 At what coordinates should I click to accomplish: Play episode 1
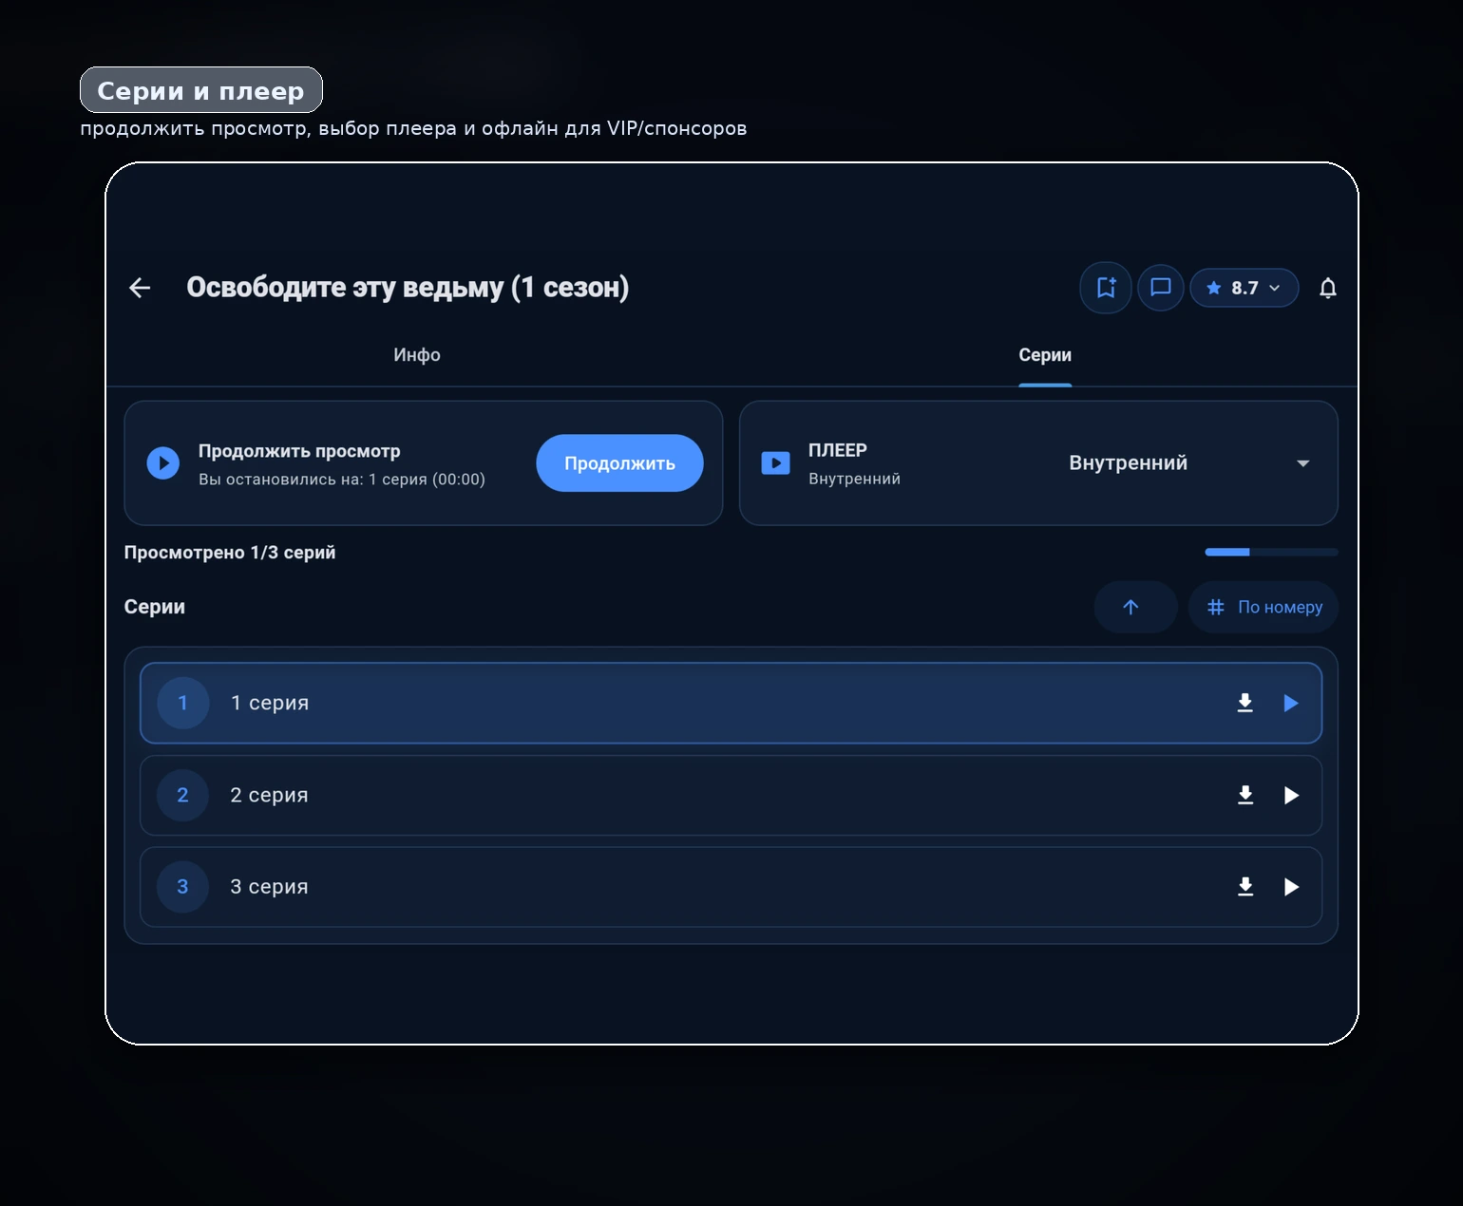click(1291, 703)
